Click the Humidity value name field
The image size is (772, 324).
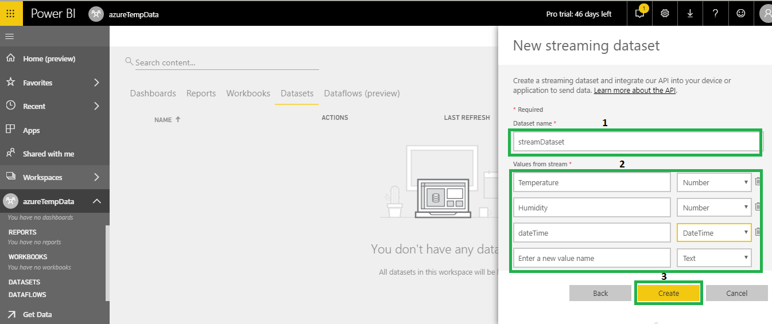(592, 208)
